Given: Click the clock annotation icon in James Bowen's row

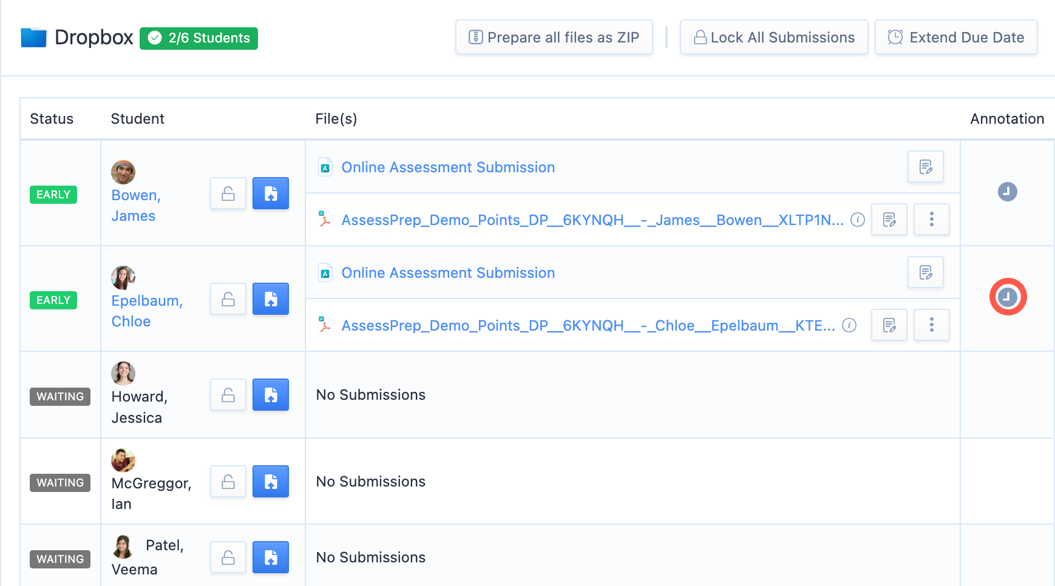Looking at the screenshot, I should tap(1007, 192).
